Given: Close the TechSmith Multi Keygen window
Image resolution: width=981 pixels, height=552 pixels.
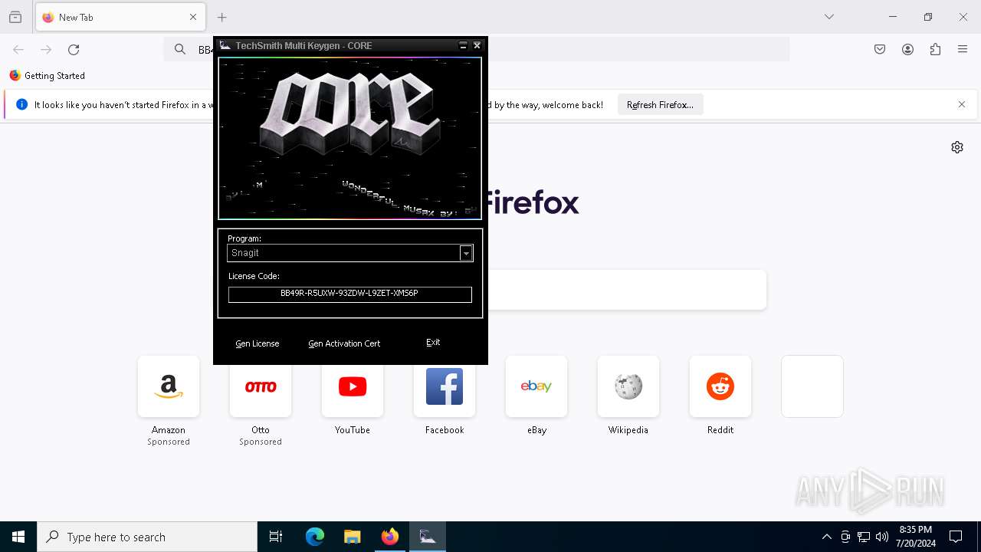Looking at the screenshot, I should pyautogui.click(x=477, y=46).
